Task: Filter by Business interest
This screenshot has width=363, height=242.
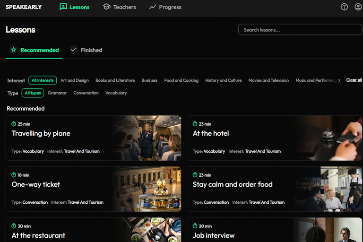Action: coord(149,80)
